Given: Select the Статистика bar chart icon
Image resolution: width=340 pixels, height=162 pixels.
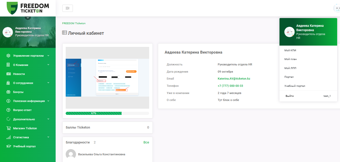Looking at the screenshot, I should click(8, 137).
